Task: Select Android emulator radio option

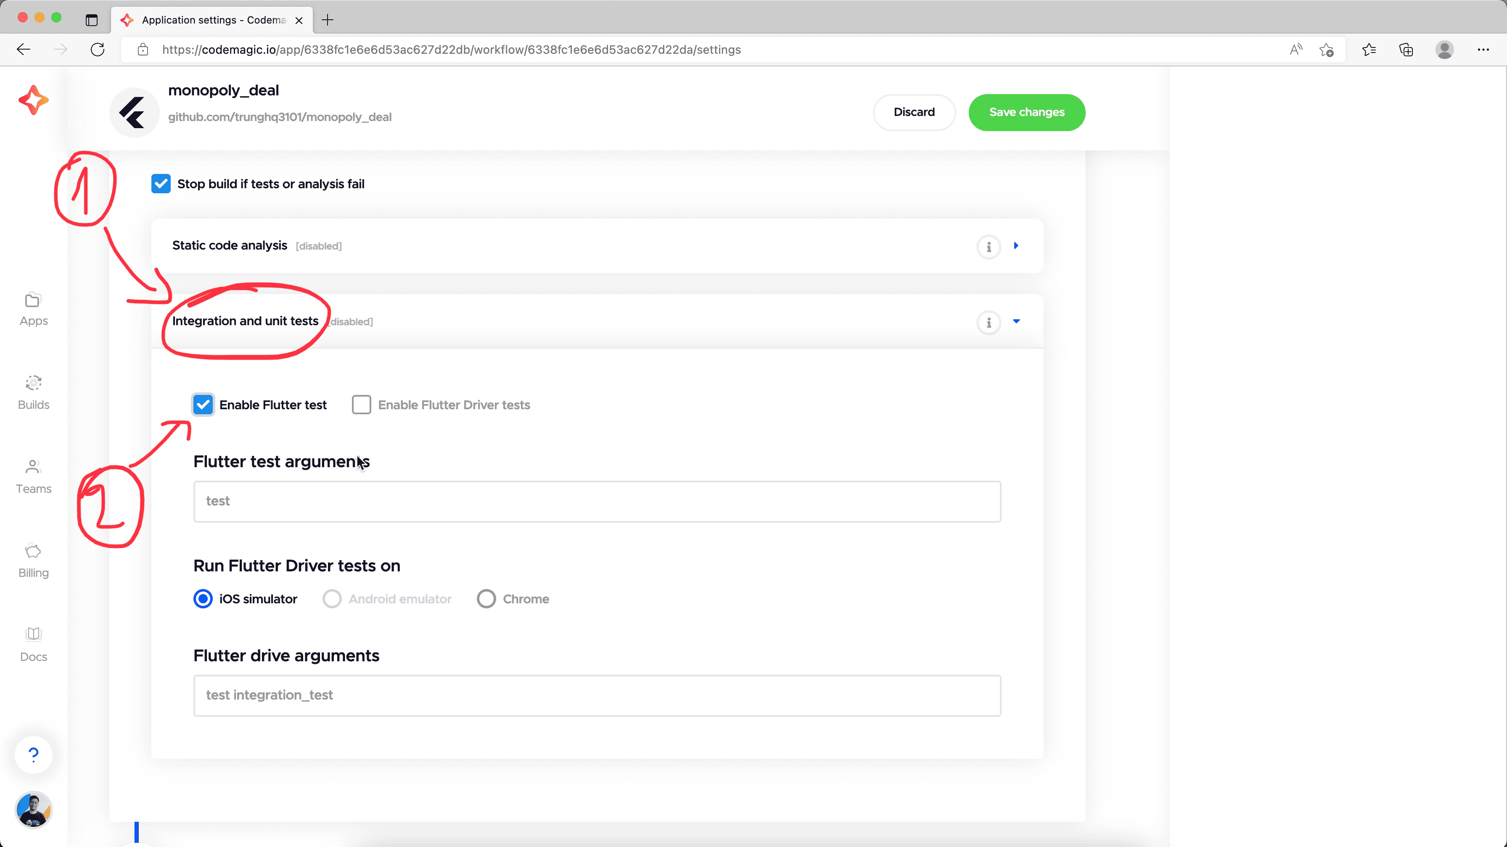Action: [332, 599]
